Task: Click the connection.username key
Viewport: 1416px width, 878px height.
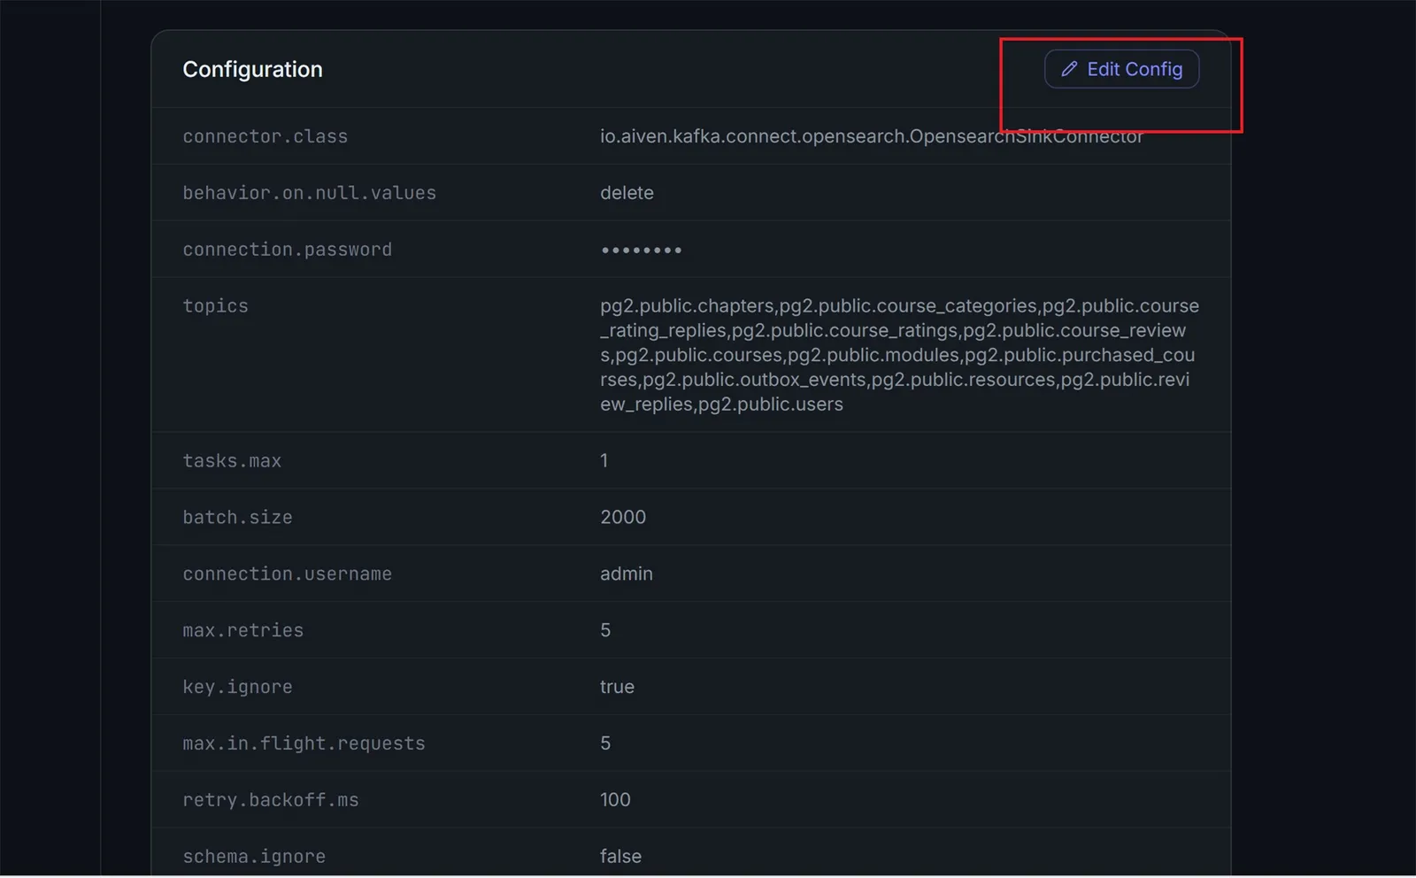Action: [287, 574]
